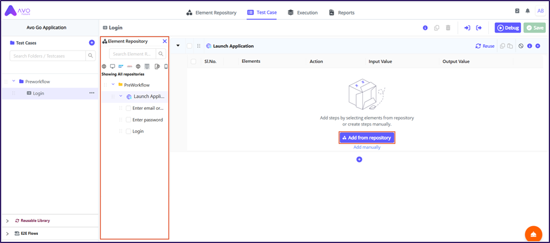Click the search magnifier in Element Repository
The image size is (550, 243).
coord(161,54)
